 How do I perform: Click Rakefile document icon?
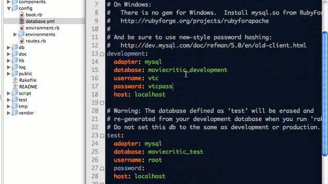click(x=15, y=80)
